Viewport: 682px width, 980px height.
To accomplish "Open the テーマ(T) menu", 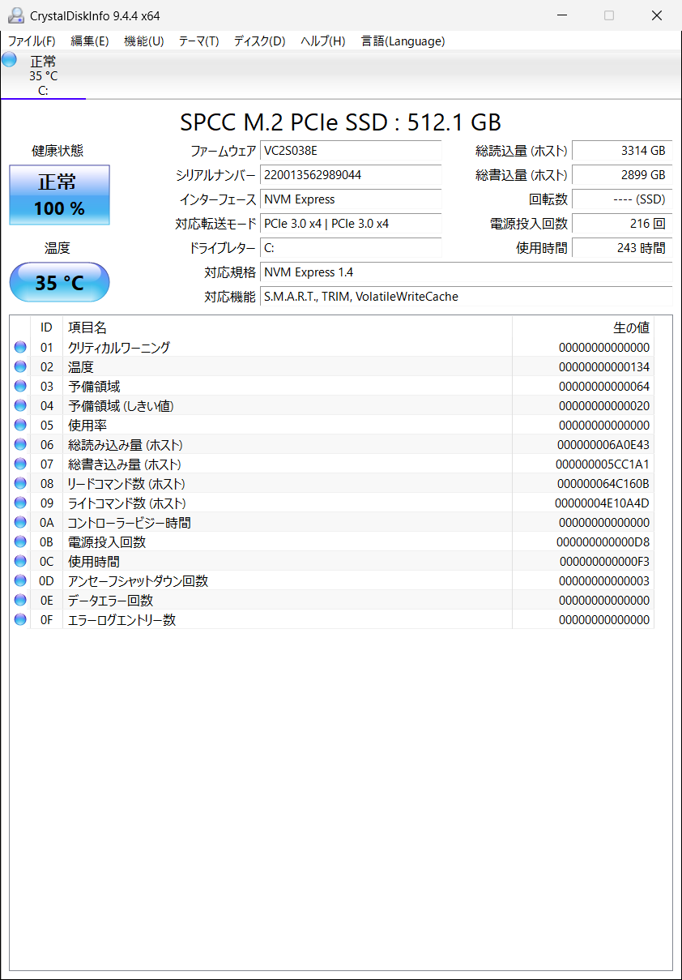I will click(x=199, y=41).
